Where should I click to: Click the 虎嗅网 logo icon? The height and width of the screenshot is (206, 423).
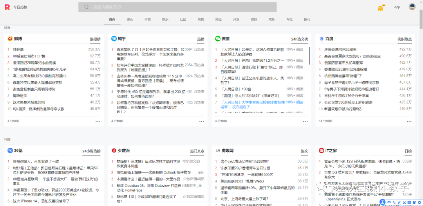click(x=217, y=150)
